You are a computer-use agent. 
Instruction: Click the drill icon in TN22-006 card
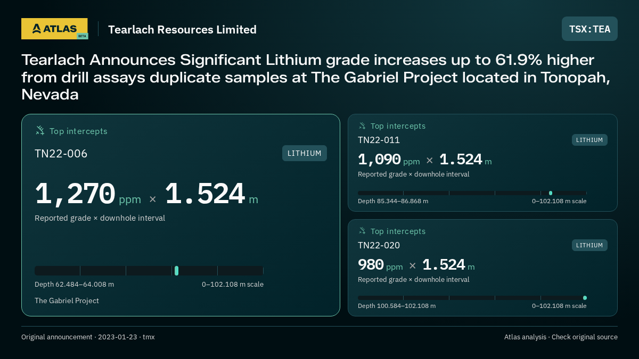coord(40,130)
